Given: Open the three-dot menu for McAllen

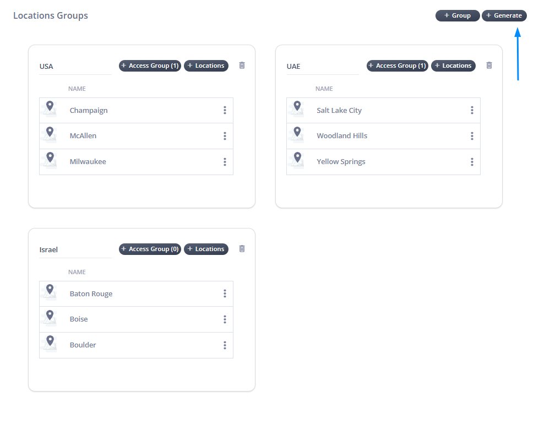Looking at the screenshot, I should (225, 136).
